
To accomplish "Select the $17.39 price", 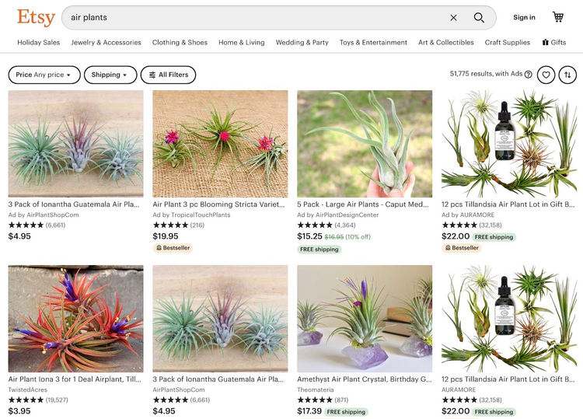I will click(309, 411).
